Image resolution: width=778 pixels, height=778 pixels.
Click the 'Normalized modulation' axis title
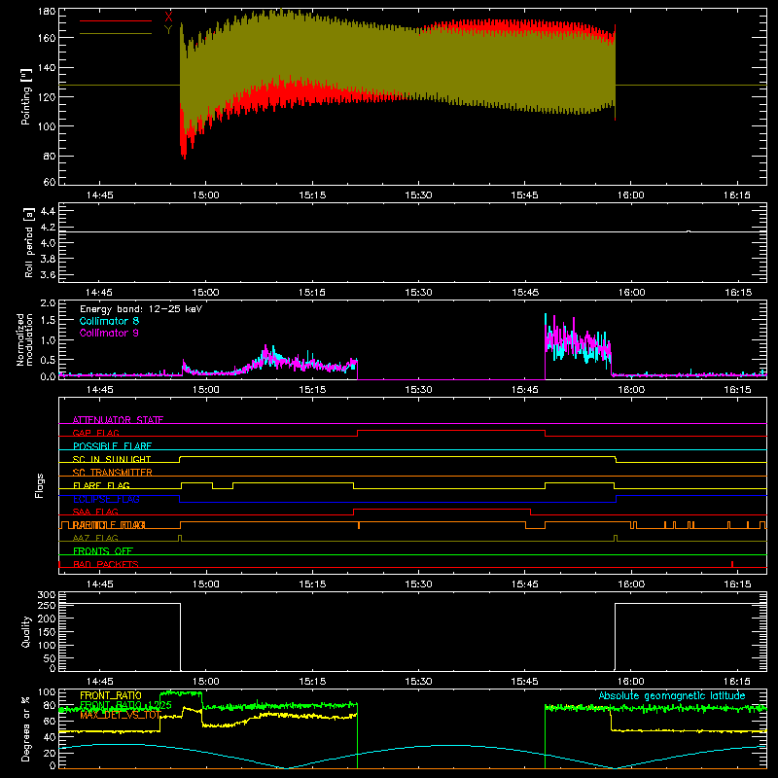[x=25, y=339]
